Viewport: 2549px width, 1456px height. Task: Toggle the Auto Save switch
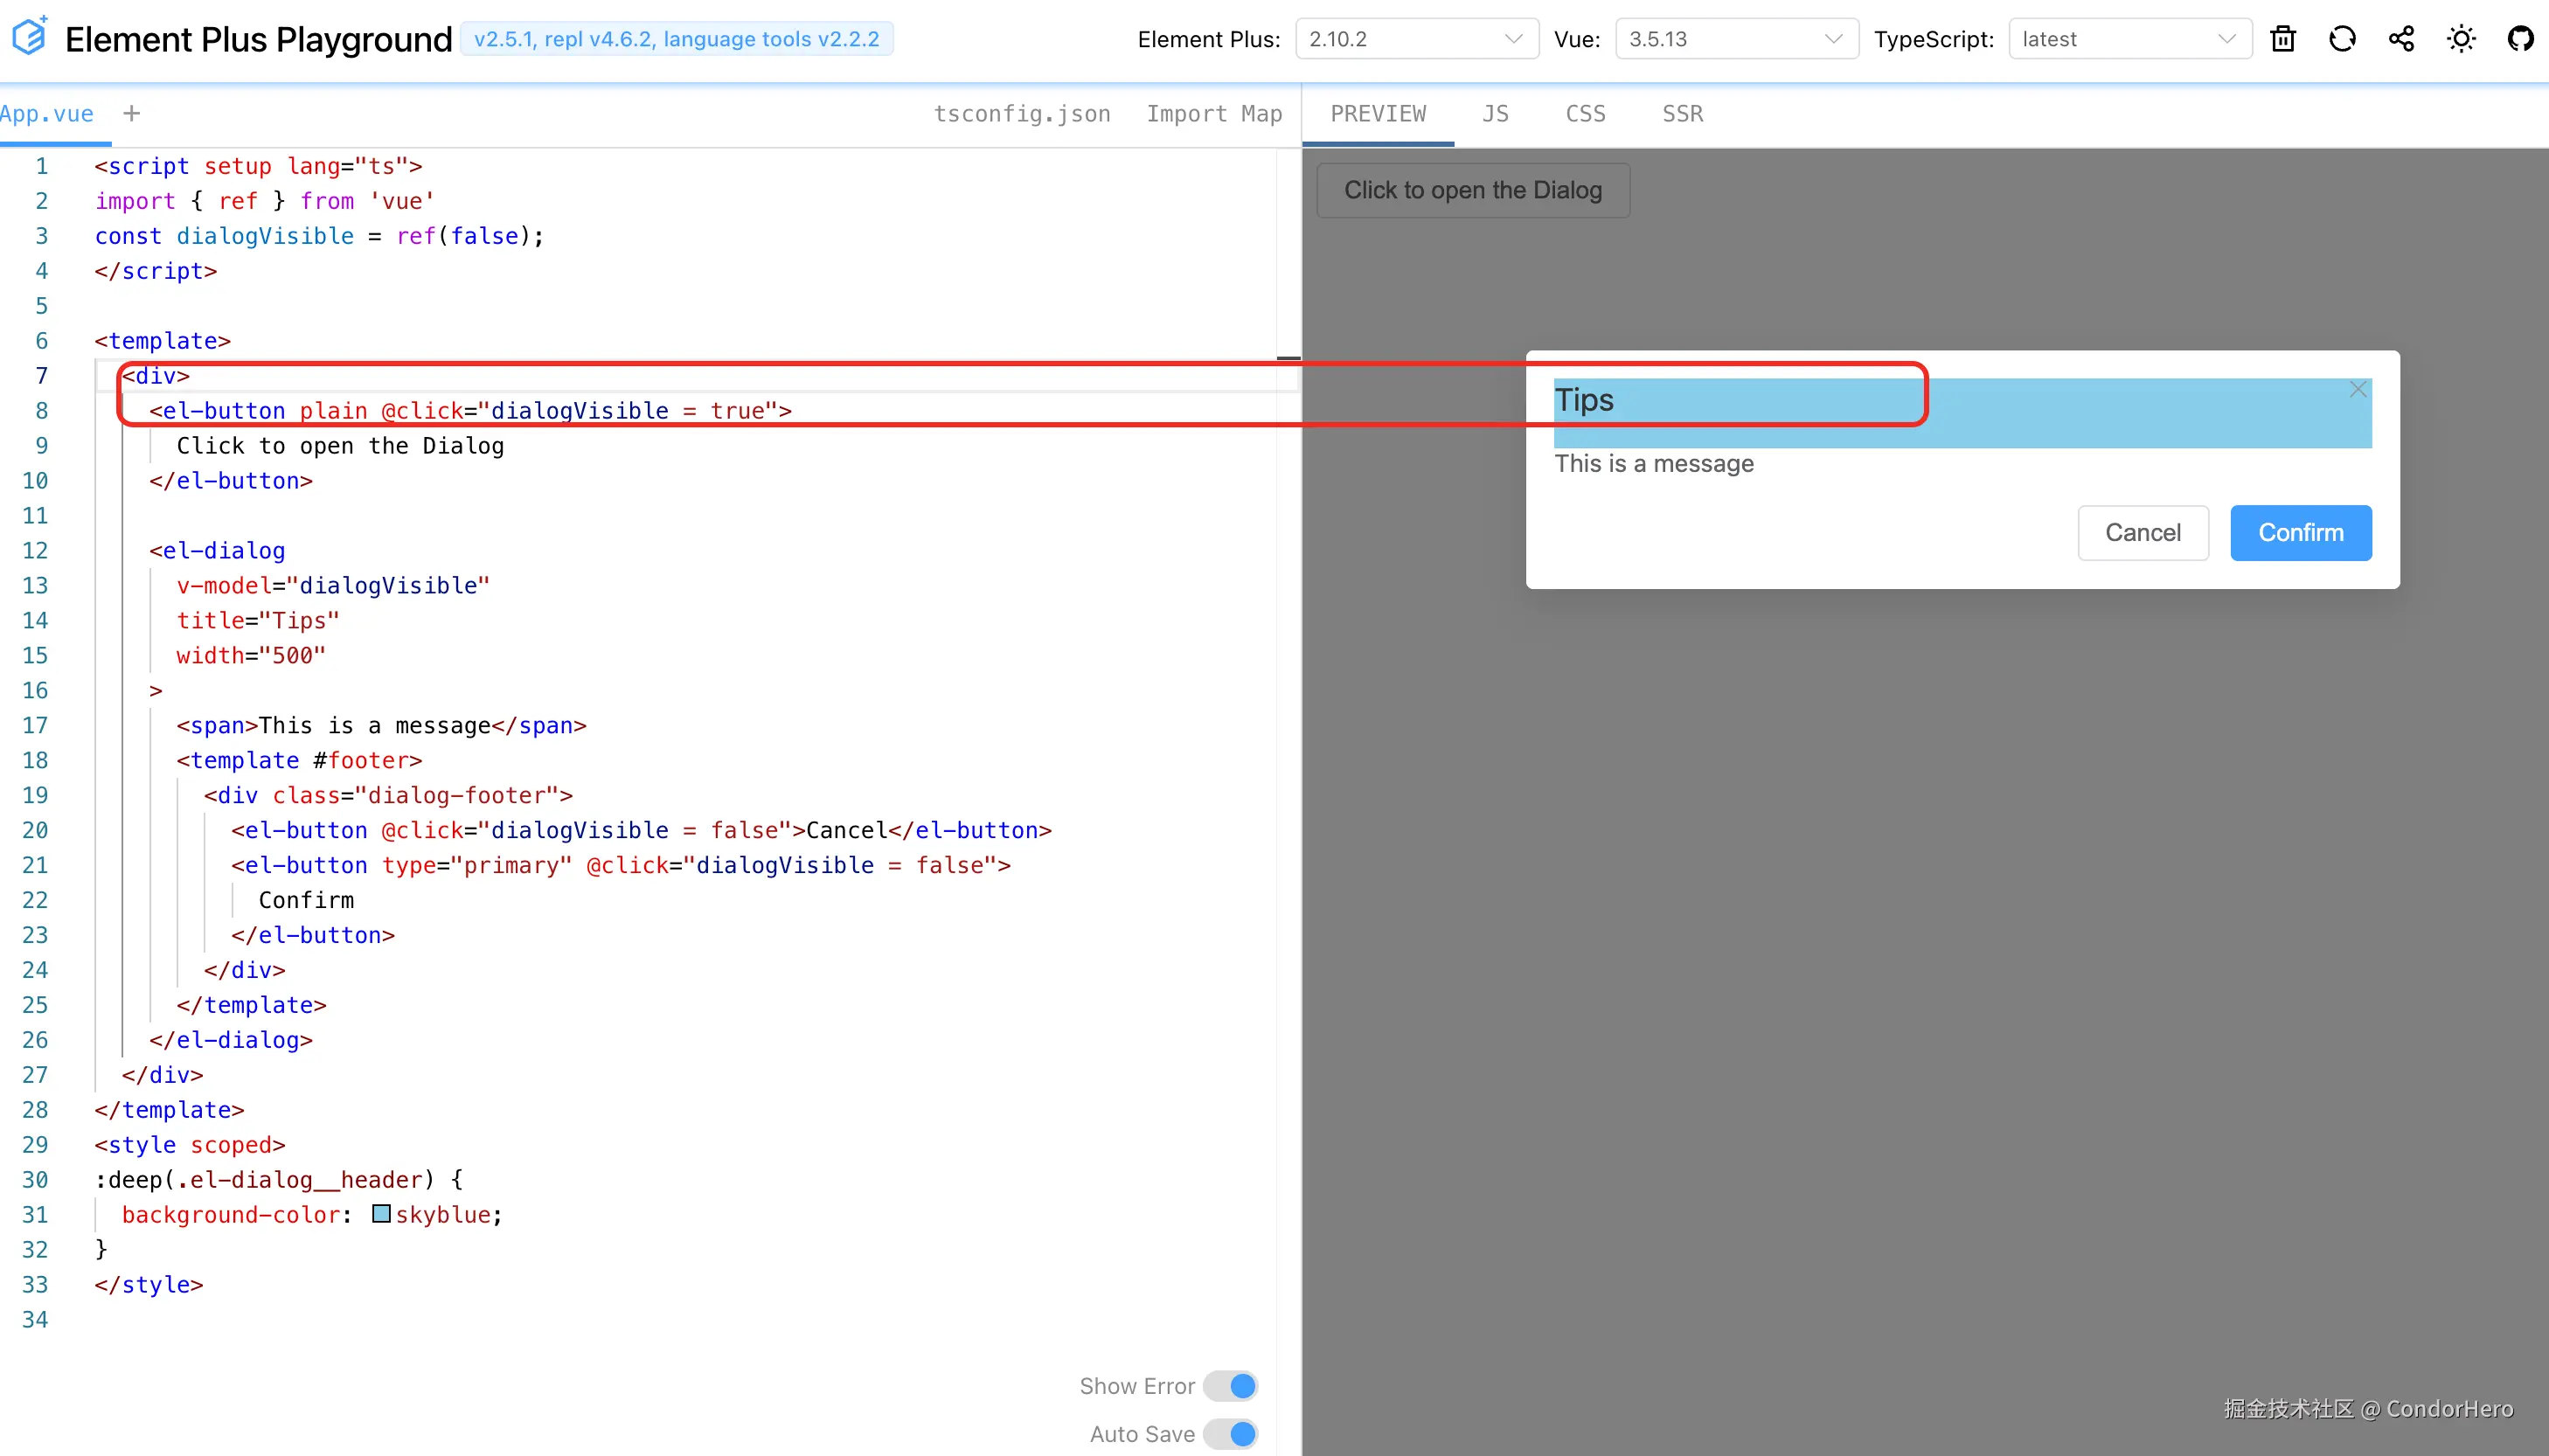pyautogui.click(x=1230, y=1434)
